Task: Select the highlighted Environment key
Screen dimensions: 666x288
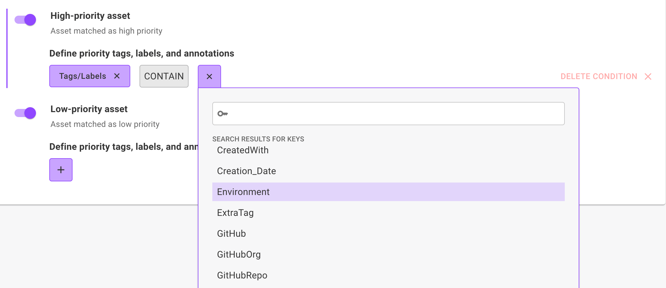Action: 244,192
